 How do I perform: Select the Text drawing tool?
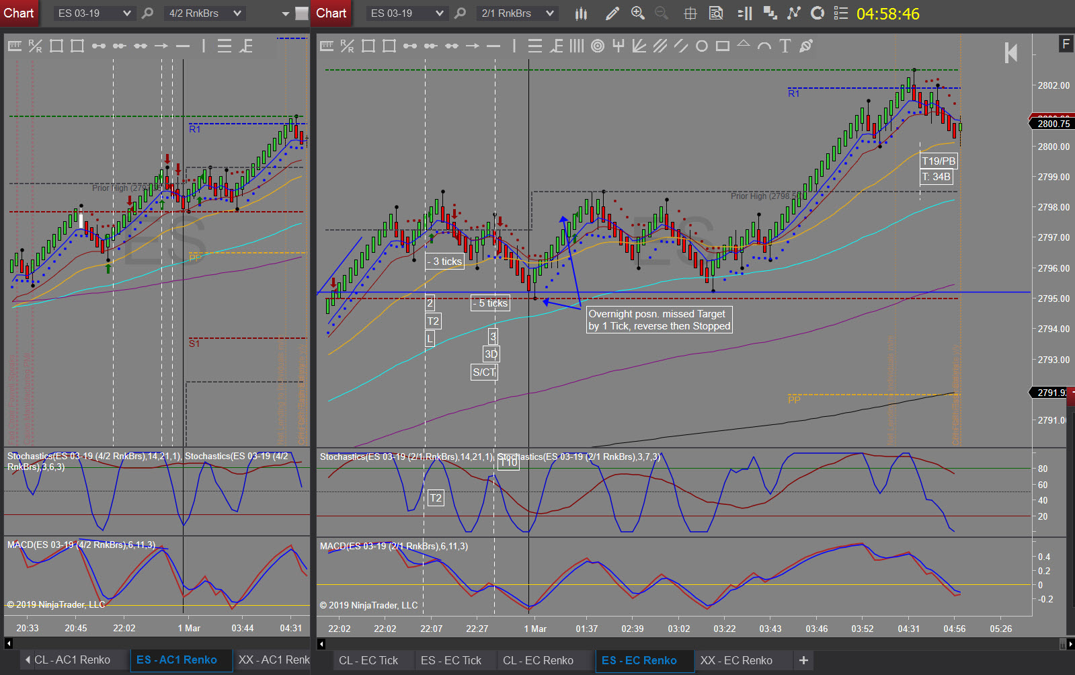point(785,46)
